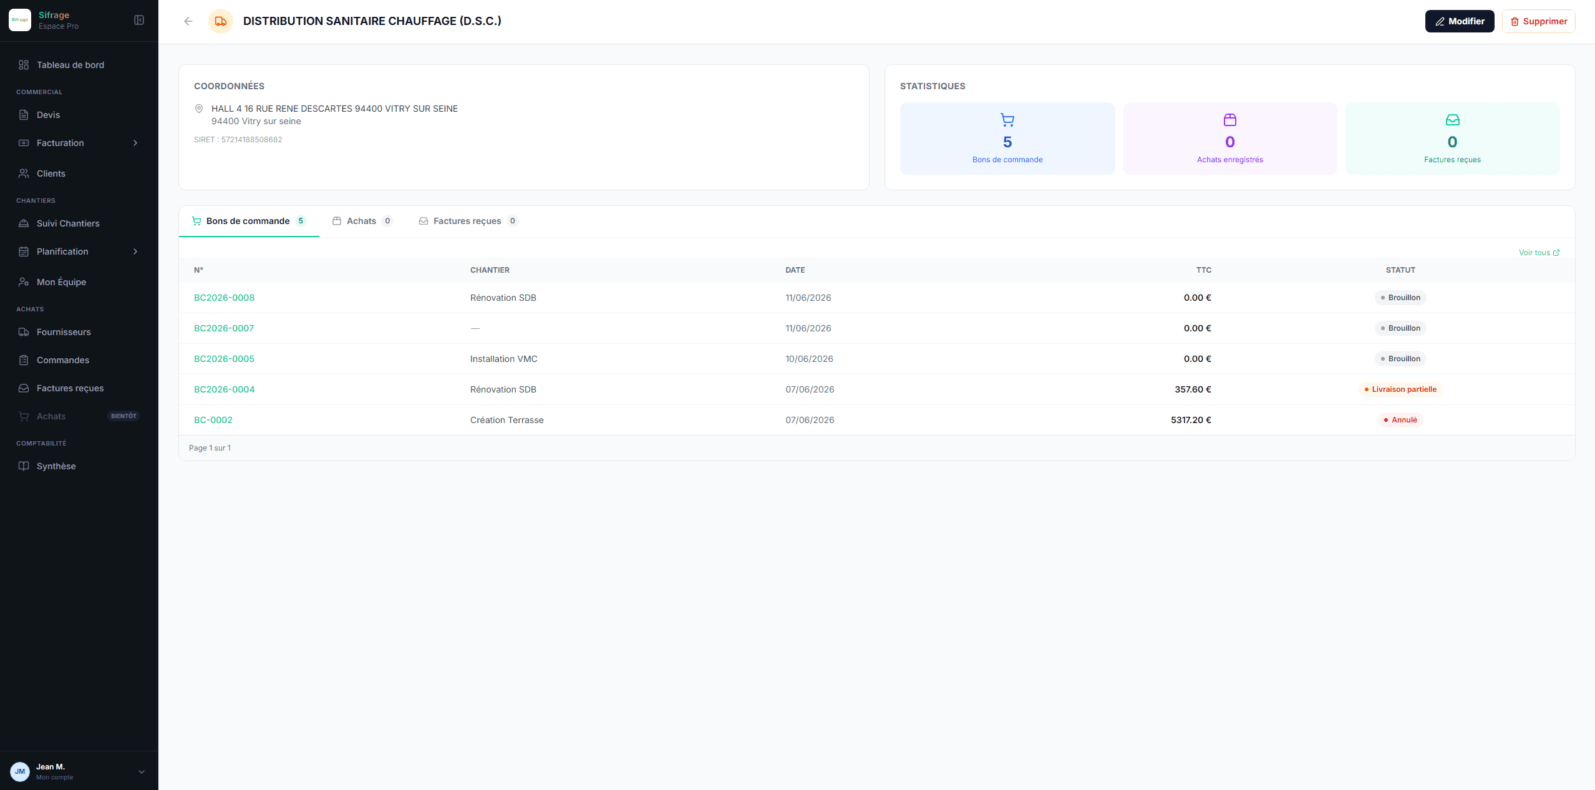Screen dimensions: 1595x790
Task: Click the Devis document icon
Action: point(24,115)
